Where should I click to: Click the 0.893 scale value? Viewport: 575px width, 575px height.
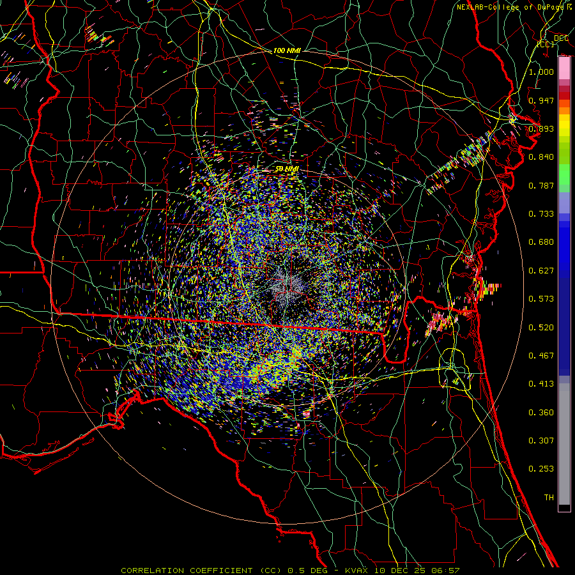pyautogui.click(x=541, y=128)
